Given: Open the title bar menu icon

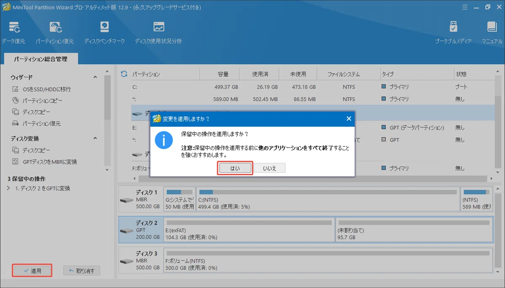Looking at the screenshot, I should click(464, 7).
